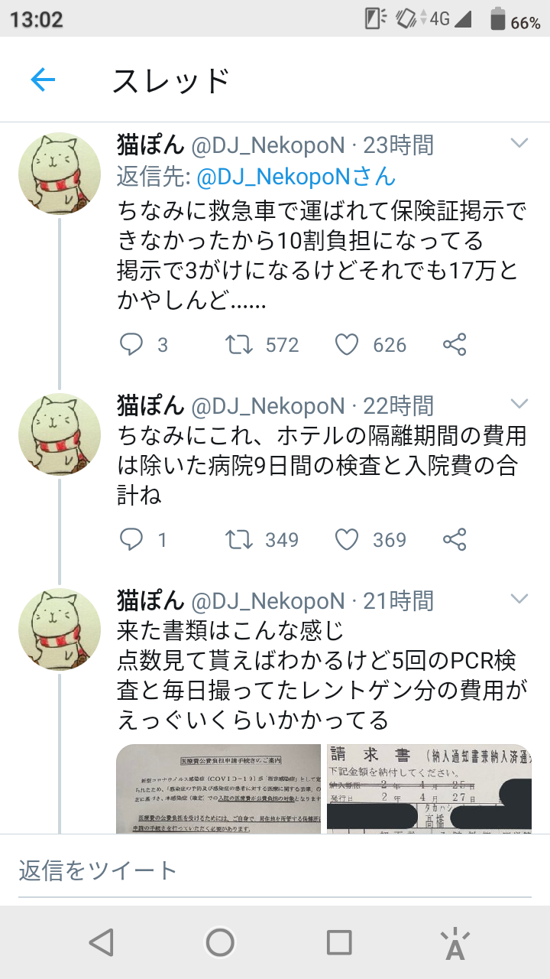Reply to the 23時間 tweet
The height and width of the screenshot is (979, 550).
point(131,345)
